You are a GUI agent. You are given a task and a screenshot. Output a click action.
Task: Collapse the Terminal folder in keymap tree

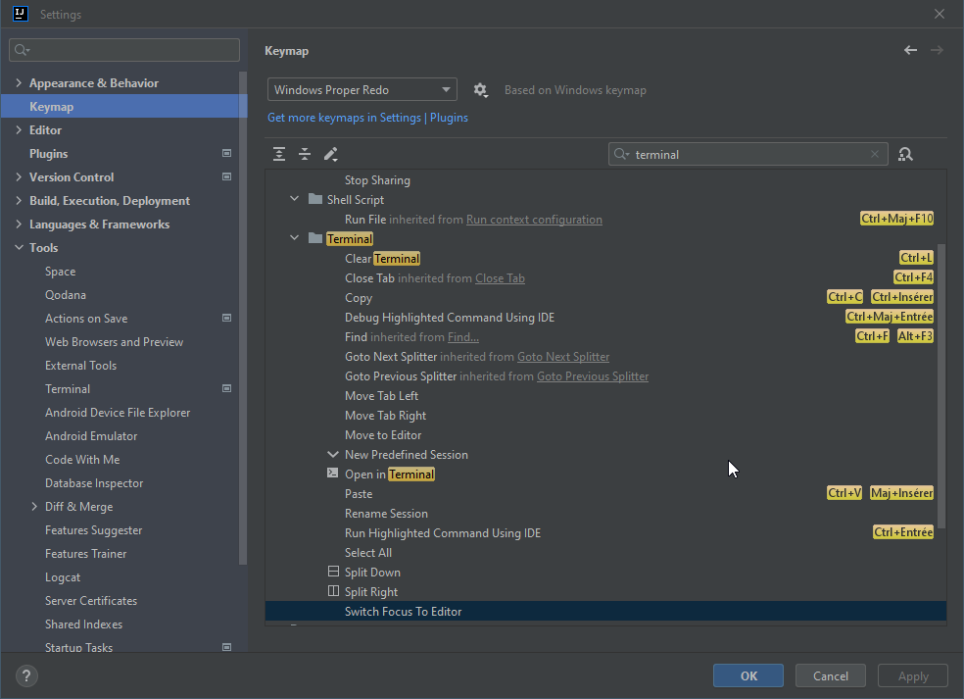294,238
